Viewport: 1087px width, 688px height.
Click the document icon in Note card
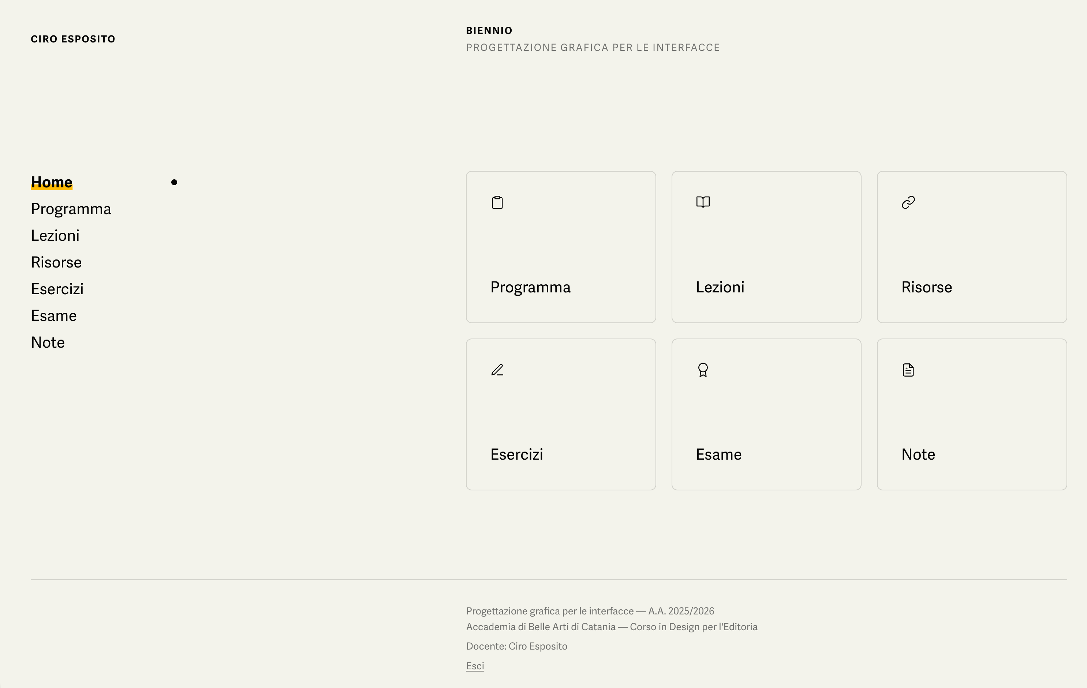908,370
